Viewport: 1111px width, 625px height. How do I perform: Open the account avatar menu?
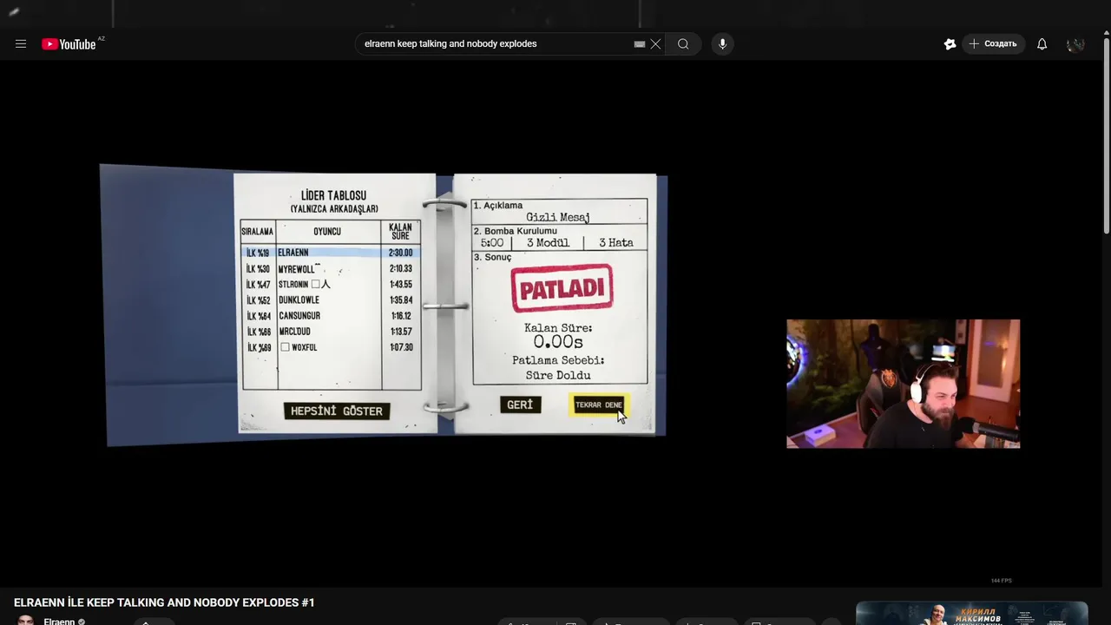pos(1075,44)
